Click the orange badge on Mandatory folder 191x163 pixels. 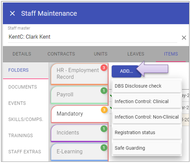[x=104, y=110]
